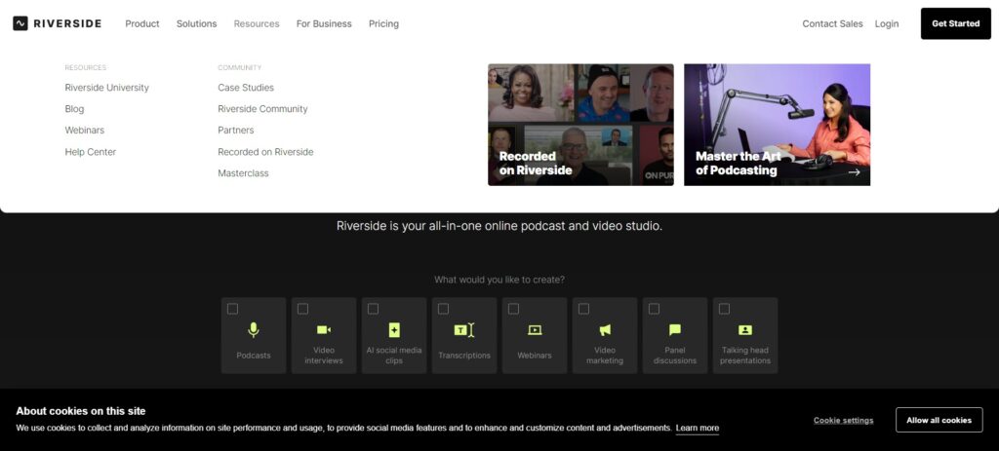Open the Partners link
The width and height of the screenshot is (999, 451).
pos(236,130)
